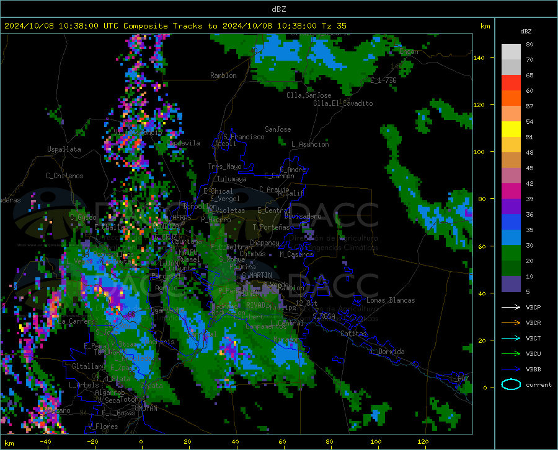Click the 140 km mark on vertical axis
The image size is (558, 450).
coord(479,58)
